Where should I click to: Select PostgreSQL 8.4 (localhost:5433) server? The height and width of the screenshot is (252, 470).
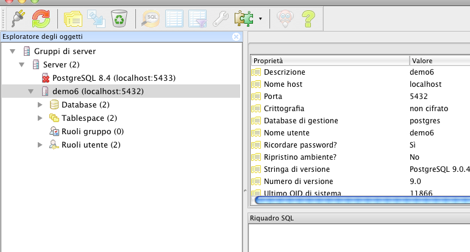(x=114, y=78)
